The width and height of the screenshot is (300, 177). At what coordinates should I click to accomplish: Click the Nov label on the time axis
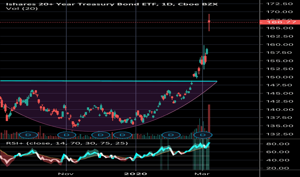(66, 174)
